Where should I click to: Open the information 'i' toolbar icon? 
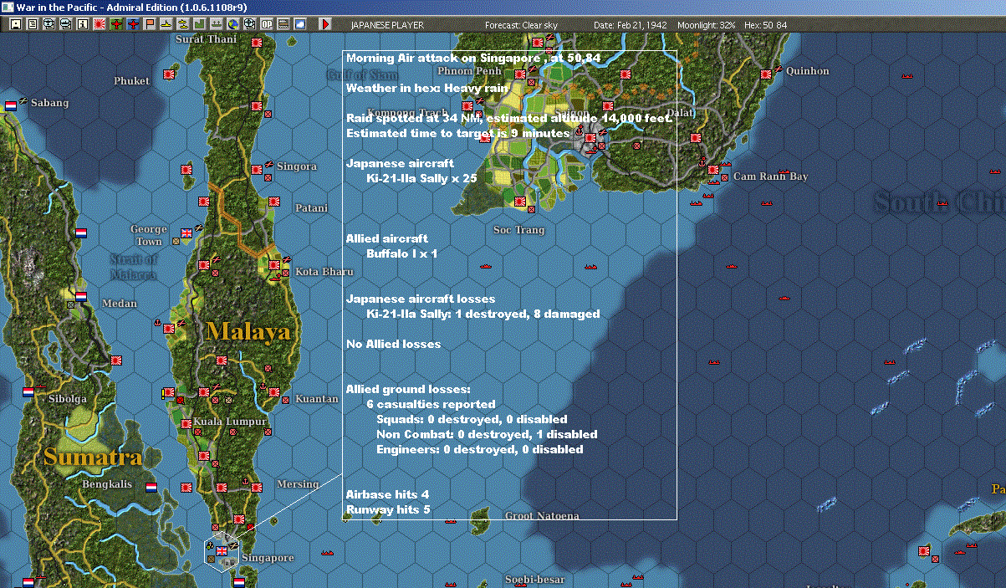pos(82,24)
